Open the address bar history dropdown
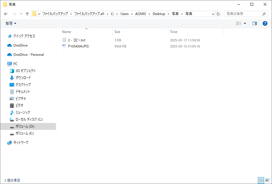 [213, 14]
